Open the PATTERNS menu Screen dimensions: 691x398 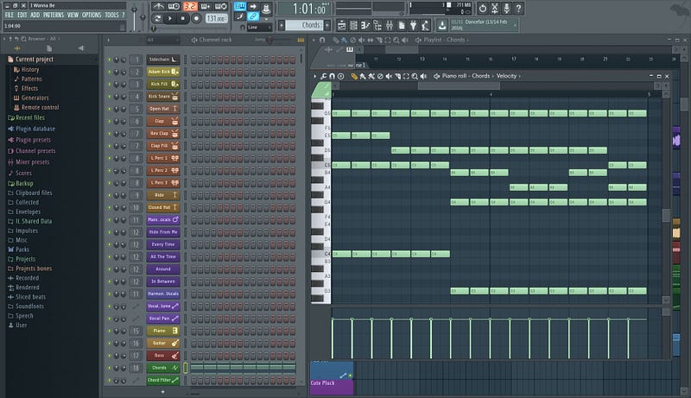(x=54, y=15)
